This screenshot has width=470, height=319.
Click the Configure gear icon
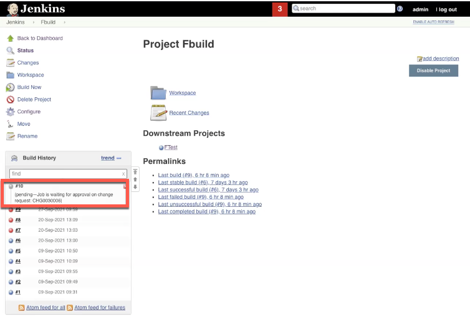pyautogui.click(x=10, y=112)
